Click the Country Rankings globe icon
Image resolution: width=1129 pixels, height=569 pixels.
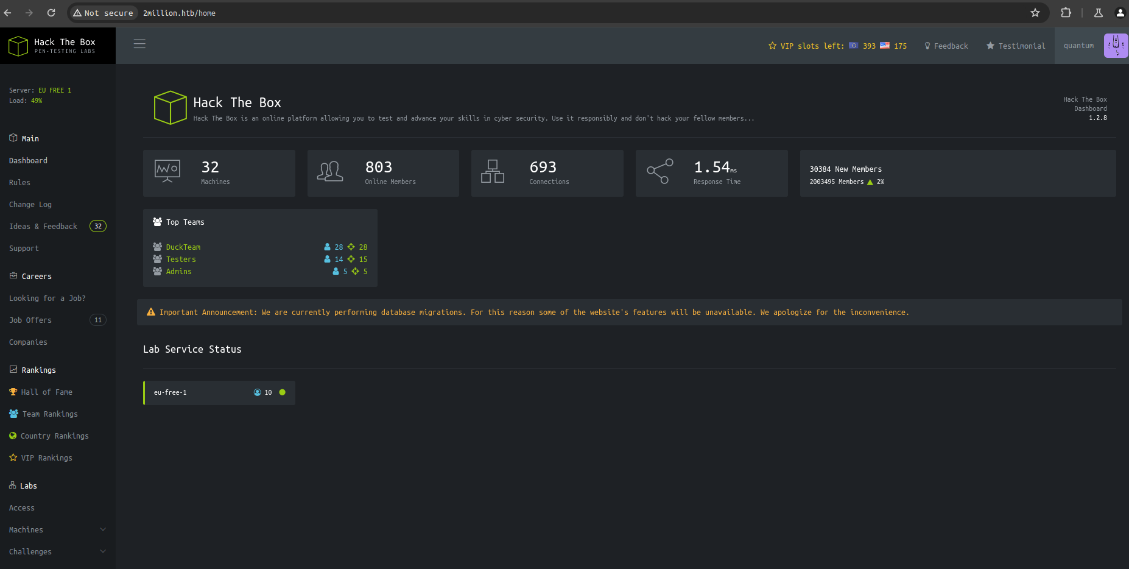point(13,436)
